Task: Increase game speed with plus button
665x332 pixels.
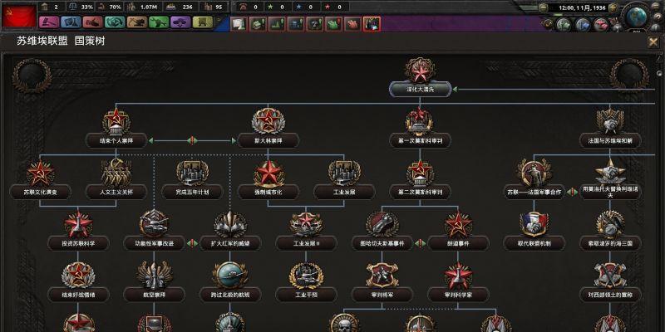Action: (x=613, y=7)
